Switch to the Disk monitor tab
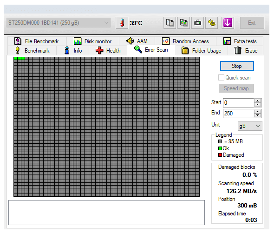This screenshot has height=234, width=274. tap(93, 41)
